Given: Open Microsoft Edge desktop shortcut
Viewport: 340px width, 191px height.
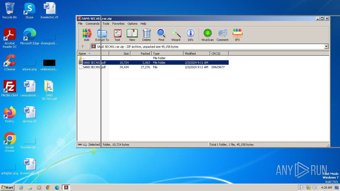Looking at the screenshot, I should tap(29, 37).
